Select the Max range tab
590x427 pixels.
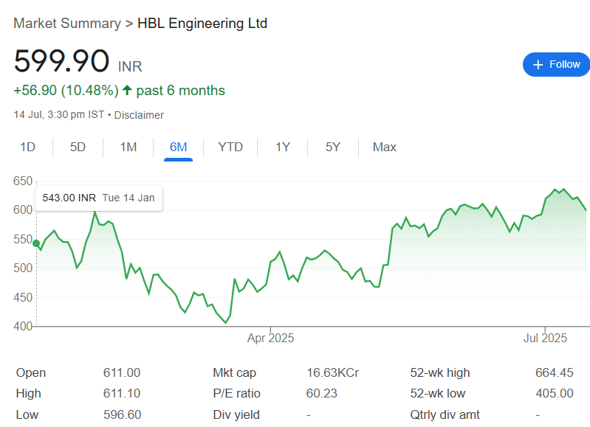[x=384, y=147]
